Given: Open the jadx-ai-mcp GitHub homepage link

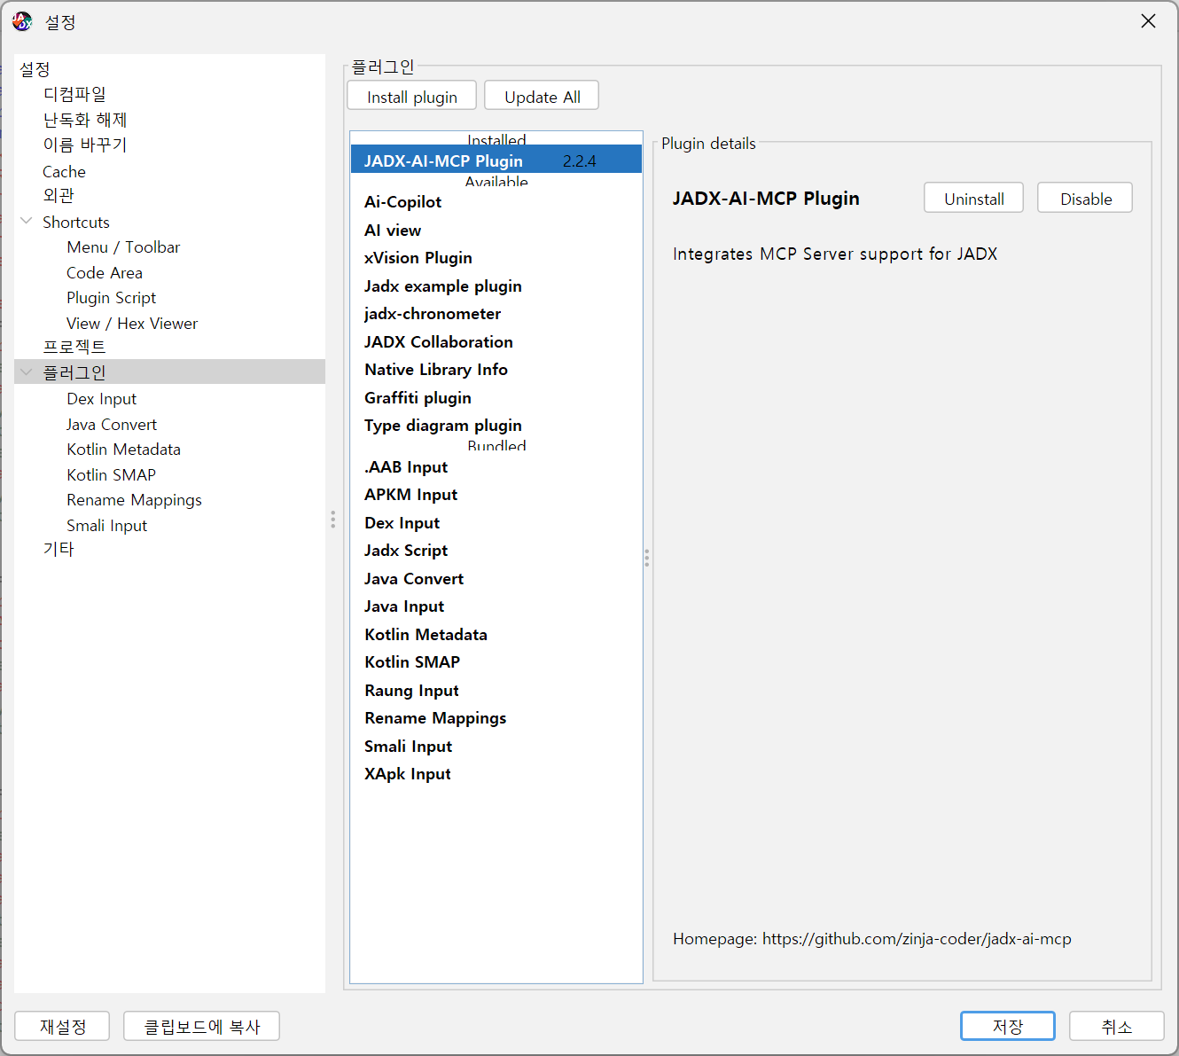Looking at the screenshot, I should tap(917, 939).
